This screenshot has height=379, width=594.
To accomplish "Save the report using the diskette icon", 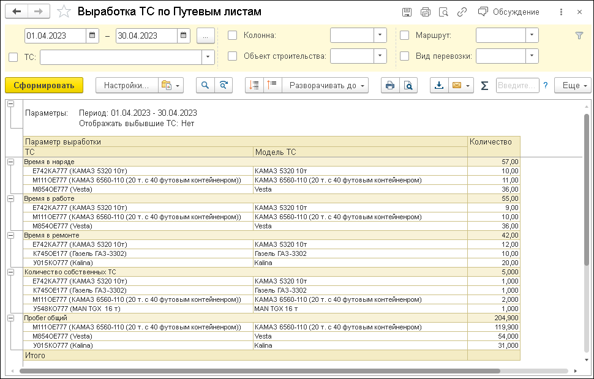I will [x=407, y=12].
